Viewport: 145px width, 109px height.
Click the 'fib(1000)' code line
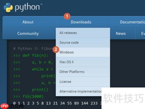tap(28, 97)
